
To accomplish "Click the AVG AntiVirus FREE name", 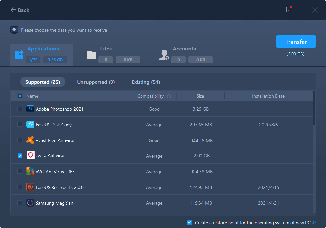I will pos(55,172).
